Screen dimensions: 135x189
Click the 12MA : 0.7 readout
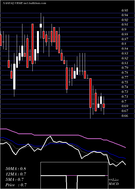[x=16, y=174]
